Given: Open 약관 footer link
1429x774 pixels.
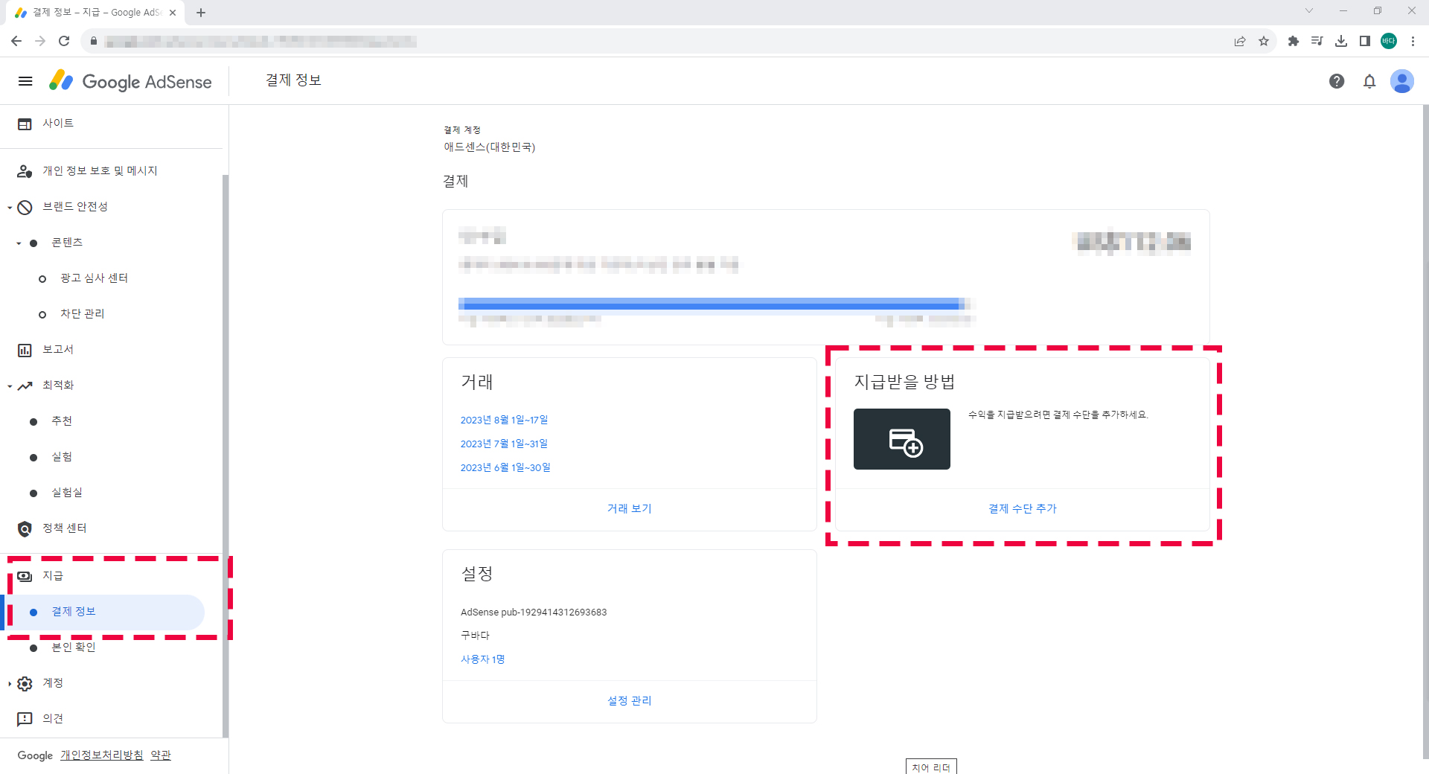Looking at the screenshot, I should (x=161, y=755).
